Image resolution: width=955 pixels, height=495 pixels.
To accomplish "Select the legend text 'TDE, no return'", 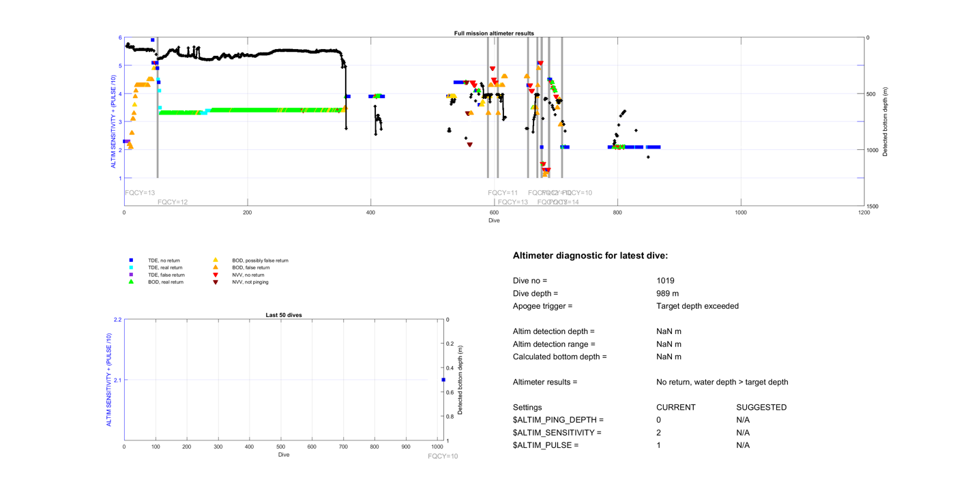I will pos(164,260).
